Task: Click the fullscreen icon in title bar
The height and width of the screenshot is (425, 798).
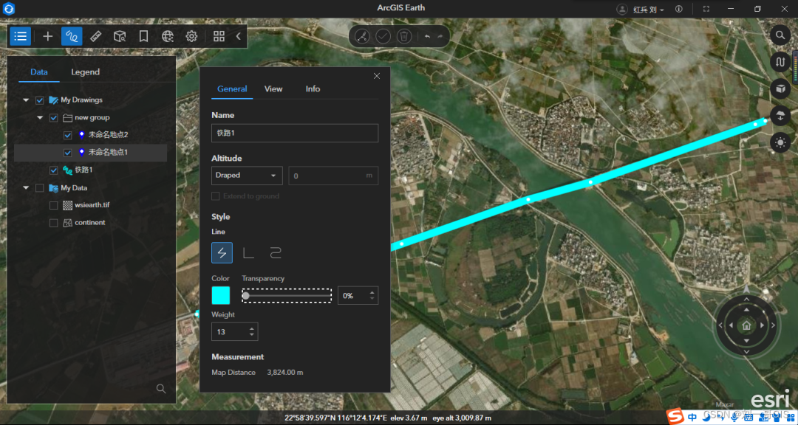Action: pyautogui.click(x=706, y=9)
